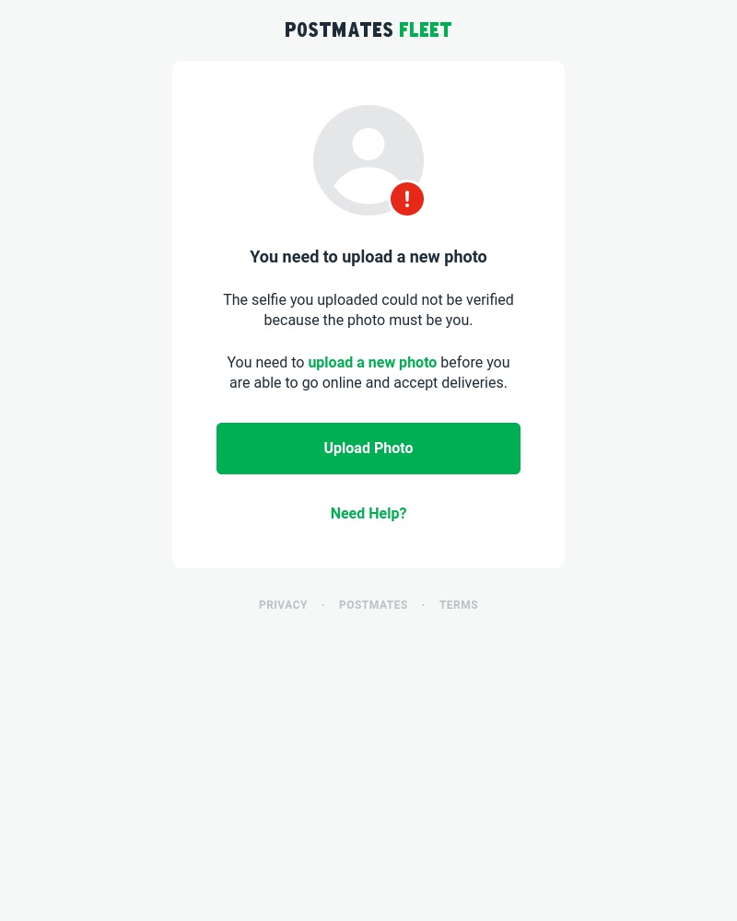Open the POSTMATES footer link
Viewport: 737px width, 921px height.
[x=373, y=605]
